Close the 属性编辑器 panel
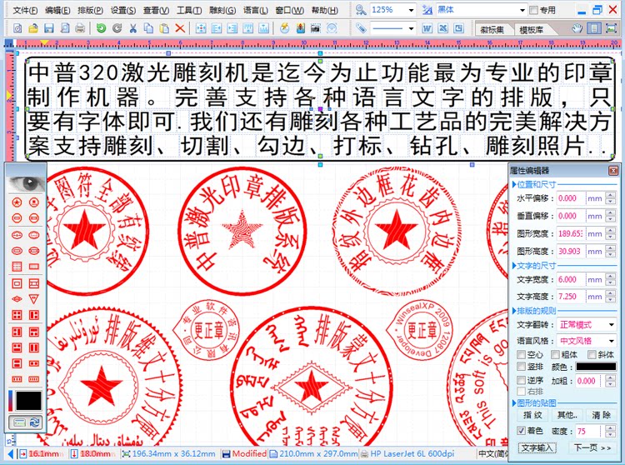Image resolution: width=625 pixels, height=465 pixels. tap(613, 171)
